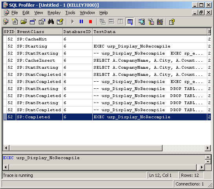
Task: Click the SQL Profiler title bar icon
Action: coord(5,5)
